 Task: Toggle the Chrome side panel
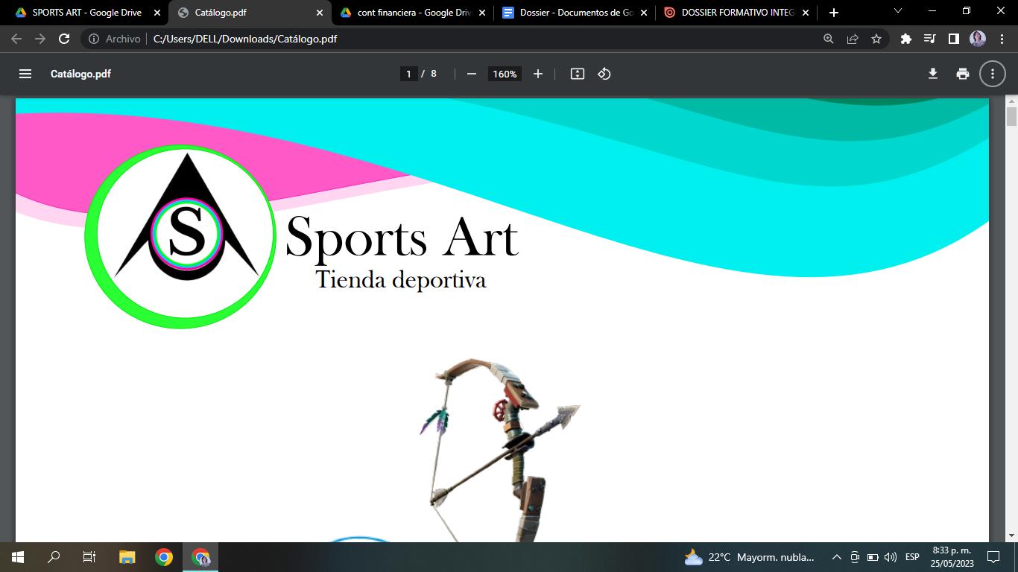(953, 39)
